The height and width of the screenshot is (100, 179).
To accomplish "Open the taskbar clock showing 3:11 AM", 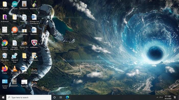I will pyautogui.click(x=168, y=97).
